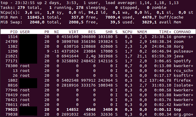Screen dimensions: 196x117
Task: Click the 11845,1 total memory value
Action: point(36,18)
